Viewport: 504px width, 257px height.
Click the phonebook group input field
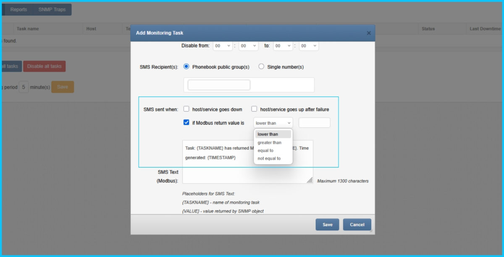(219, 85)
